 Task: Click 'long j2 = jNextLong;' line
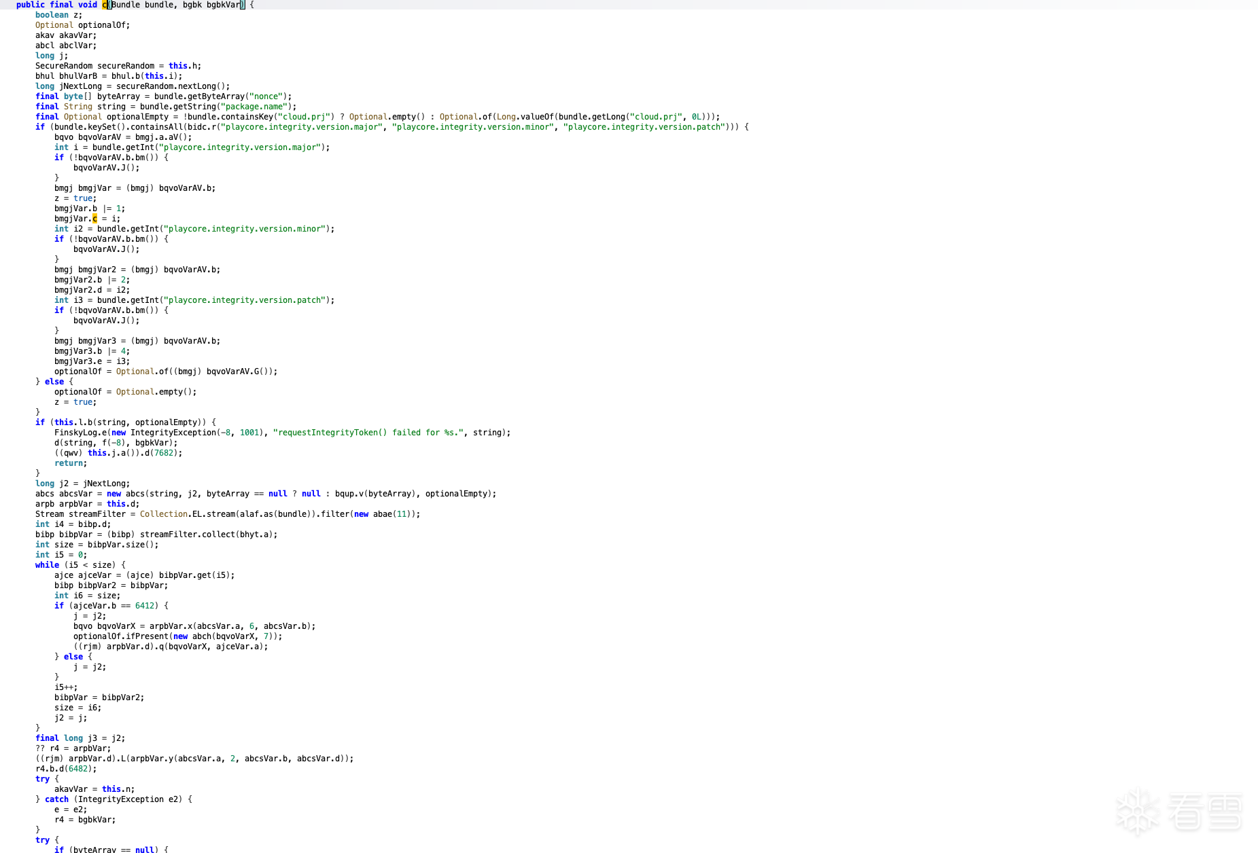coord(82,484)
